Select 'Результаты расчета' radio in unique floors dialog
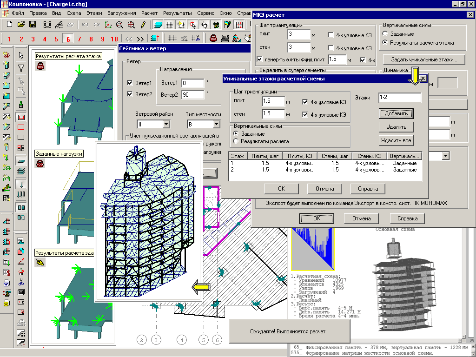The image size is (476, 357). (237, 141)
